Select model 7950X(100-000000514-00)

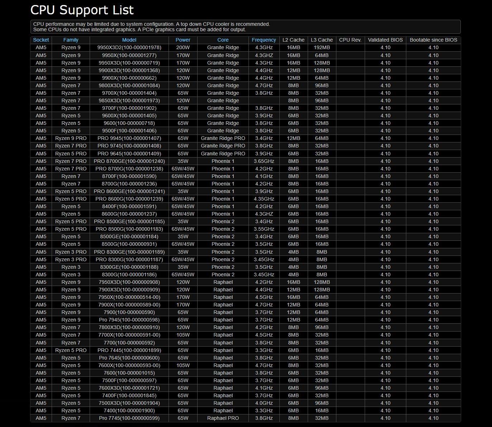point(129,297)
